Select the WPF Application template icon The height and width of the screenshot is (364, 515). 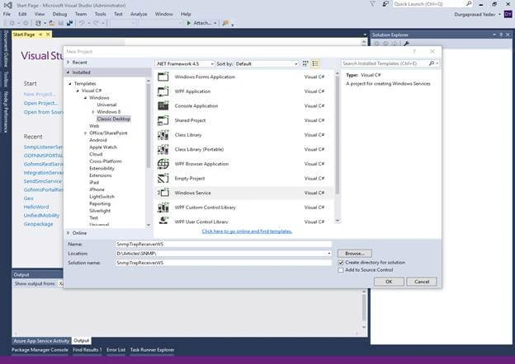(x=163, y=91)
